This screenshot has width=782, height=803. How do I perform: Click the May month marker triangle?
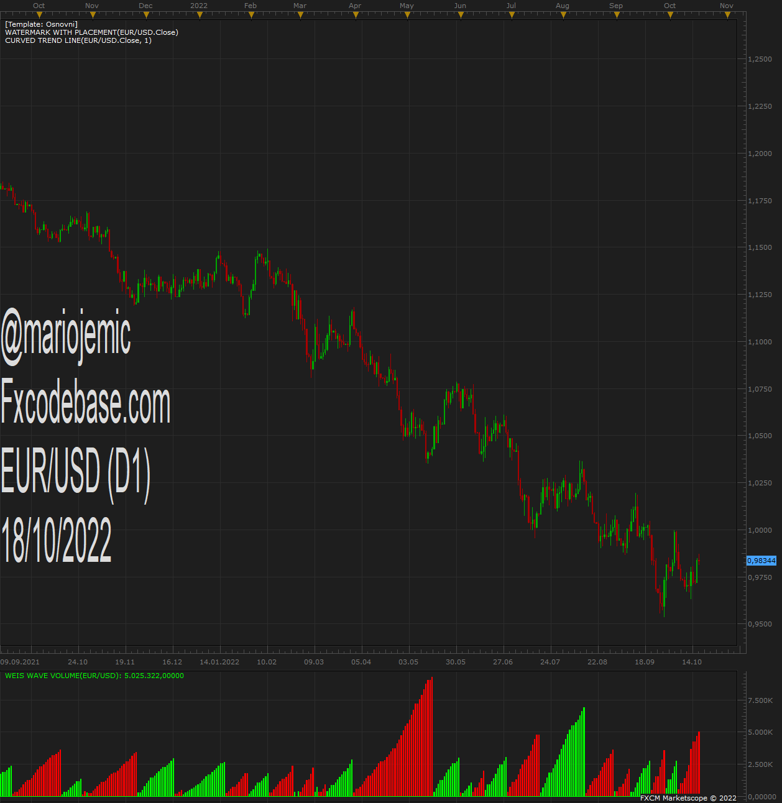click(407, 15)
